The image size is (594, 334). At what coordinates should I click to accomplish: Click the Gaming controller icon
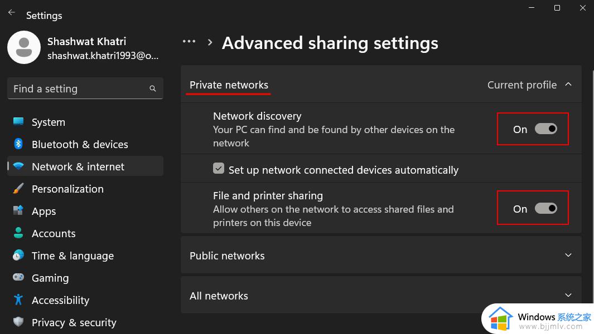(x=18, y=277)
